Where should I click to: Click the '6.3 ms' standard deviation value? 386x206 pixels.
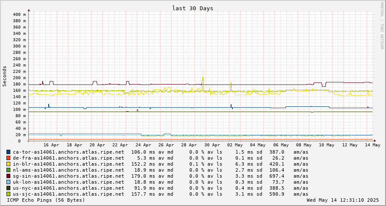244,164
